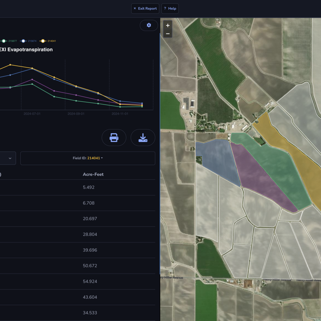Zoom out on the map
The width and height of the screenshot is (321, 321).
click(x=168, y=34)
